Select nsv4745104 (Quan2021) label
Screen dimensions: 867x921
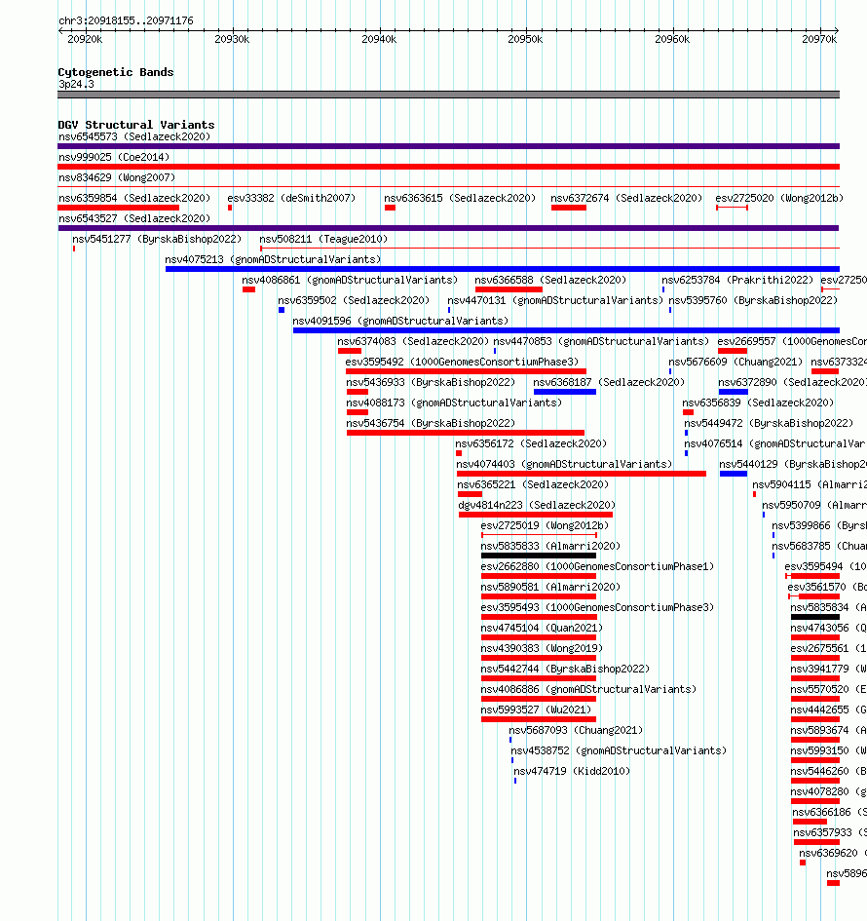[542, 629]
